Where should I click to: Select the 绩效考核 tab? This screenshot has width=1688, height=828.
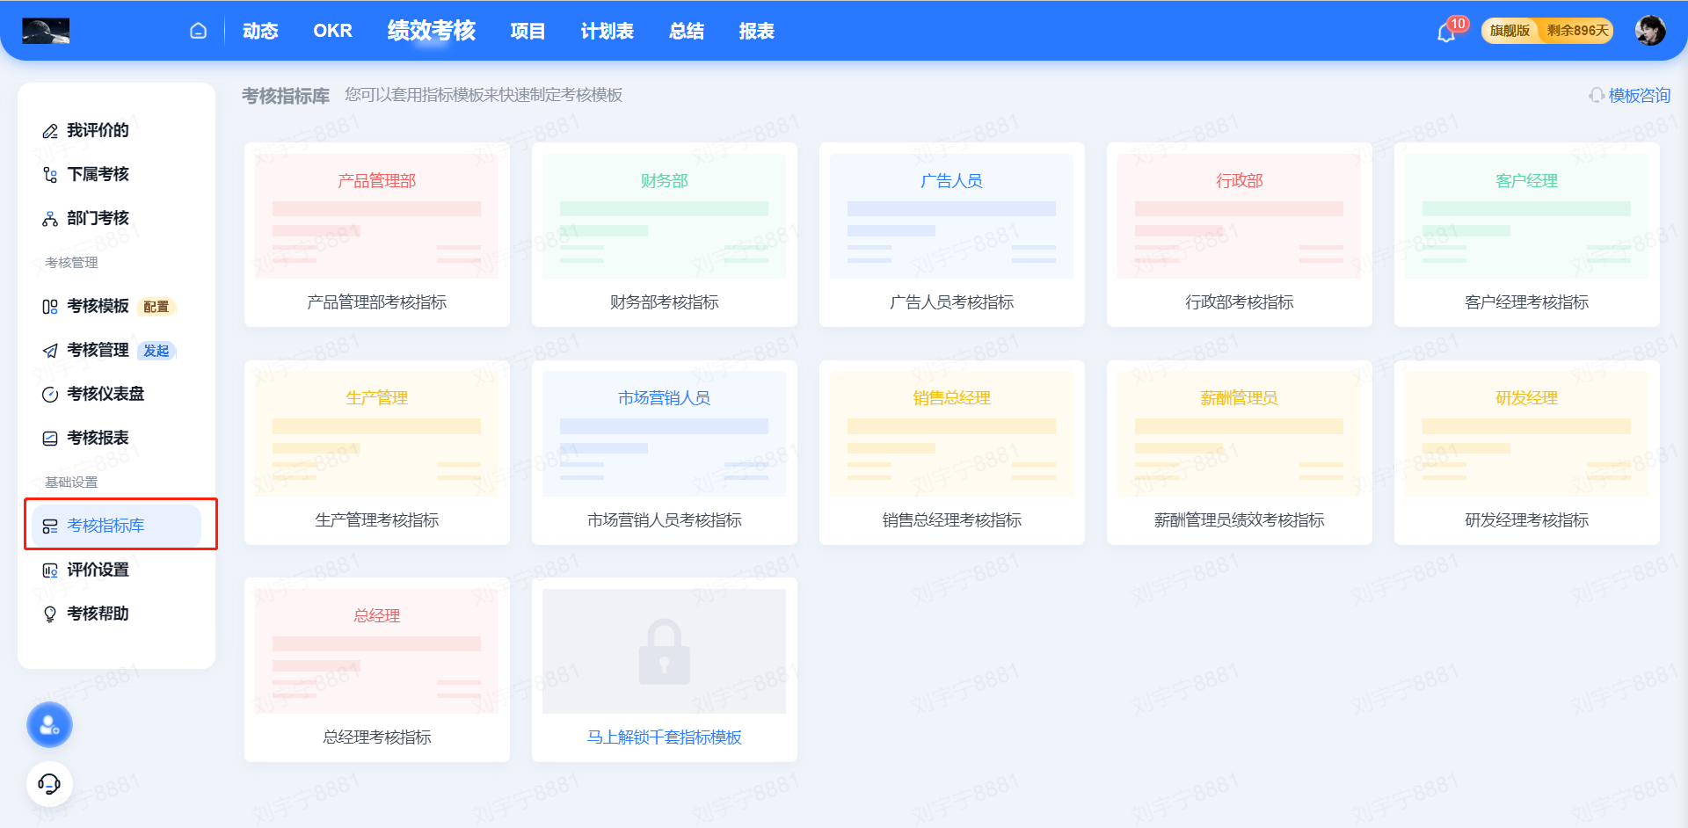click(x=431, y=31)
